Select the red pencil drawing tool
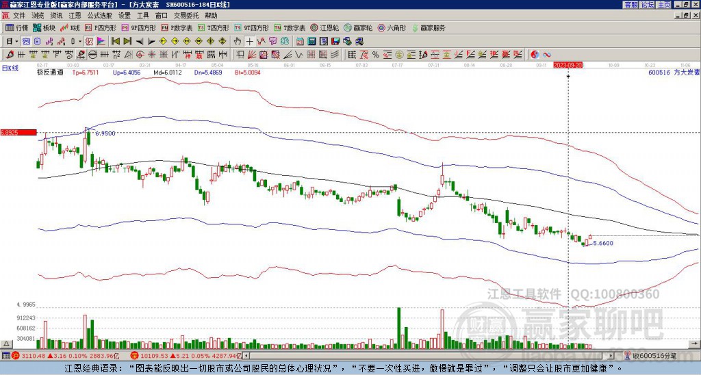701x375 pixels. coord(10,55)
